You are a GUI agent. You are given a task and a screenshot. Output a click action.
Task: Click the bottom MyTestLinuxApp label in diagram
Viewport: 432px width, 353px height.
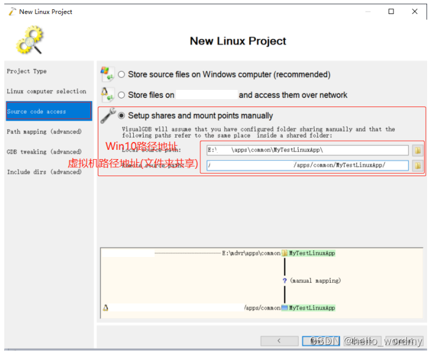pos(312,308)
